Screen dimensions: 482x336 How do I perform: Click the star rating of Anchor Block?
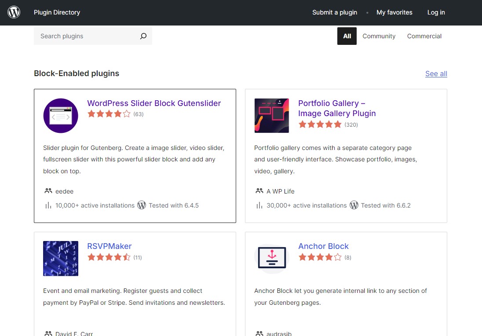point(320,257)
